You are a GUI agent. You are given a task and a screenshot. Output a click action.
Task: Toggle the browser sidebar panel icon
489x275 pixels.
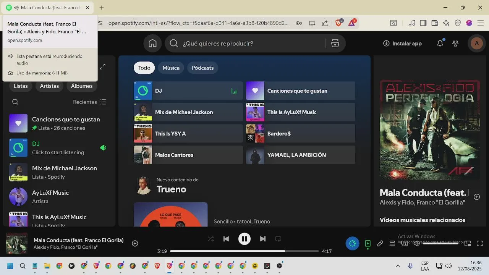(423, 23)
